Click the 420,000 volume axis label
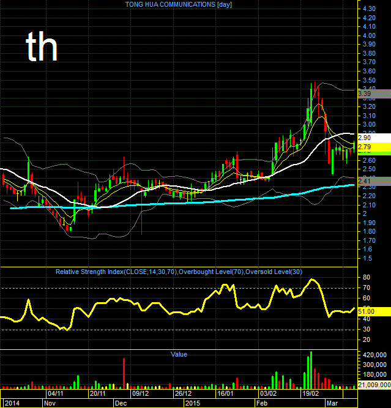391x408 pixels. click(374, 355)
